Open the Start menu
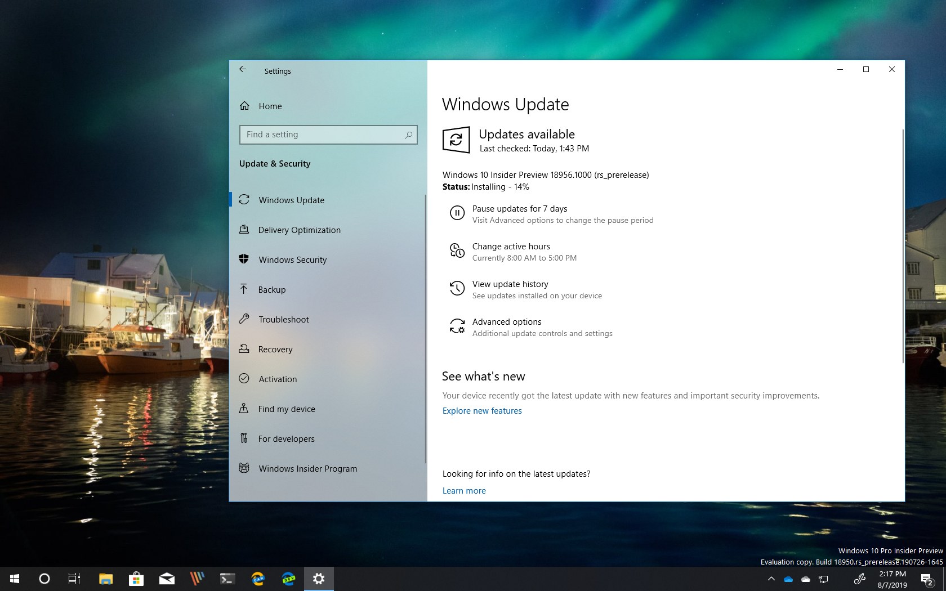 [15, 579]
